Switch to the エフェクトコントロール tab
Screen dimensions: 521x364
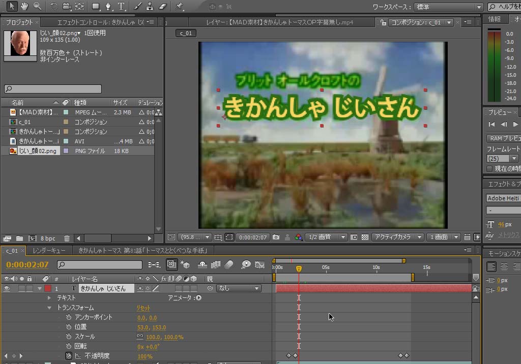[100, 22]
